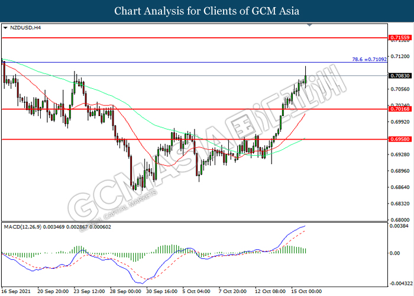The image size is (414, 296).
Task: Click the time label 28 Sep 00:00
Action: pos(125,291)
